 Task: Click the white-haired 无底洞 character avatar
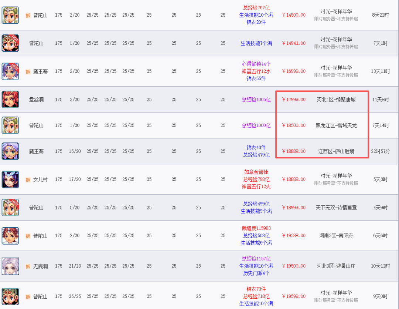click(10, 266)
